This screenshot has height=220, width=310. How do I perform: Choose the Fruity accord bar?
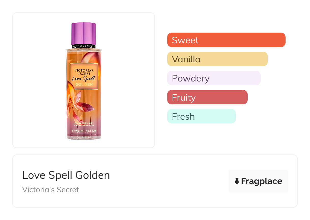[207, 97]
